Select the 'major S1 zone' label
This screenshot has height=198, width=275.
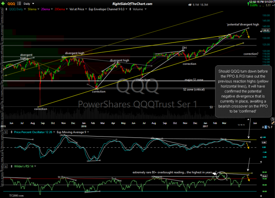(x=194, y=80)
